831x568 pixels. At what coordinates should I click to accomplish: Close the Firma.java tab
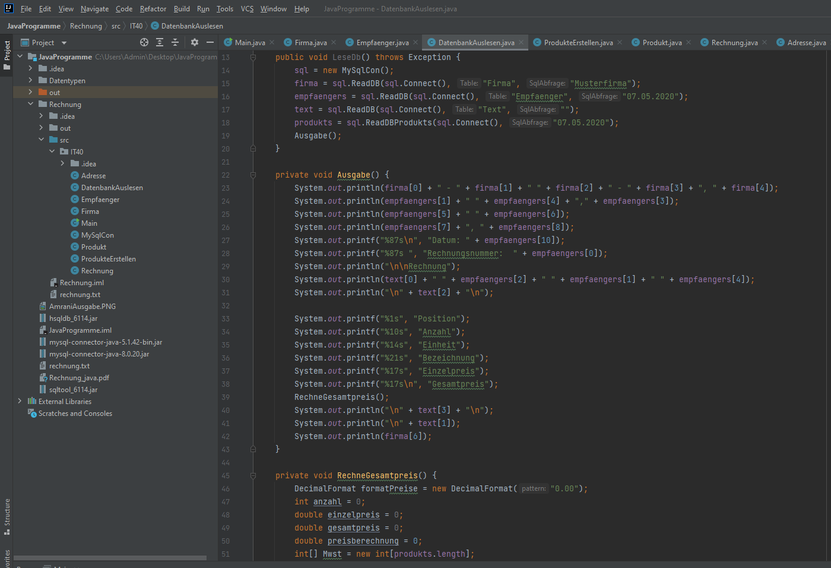tap(334, 42)
